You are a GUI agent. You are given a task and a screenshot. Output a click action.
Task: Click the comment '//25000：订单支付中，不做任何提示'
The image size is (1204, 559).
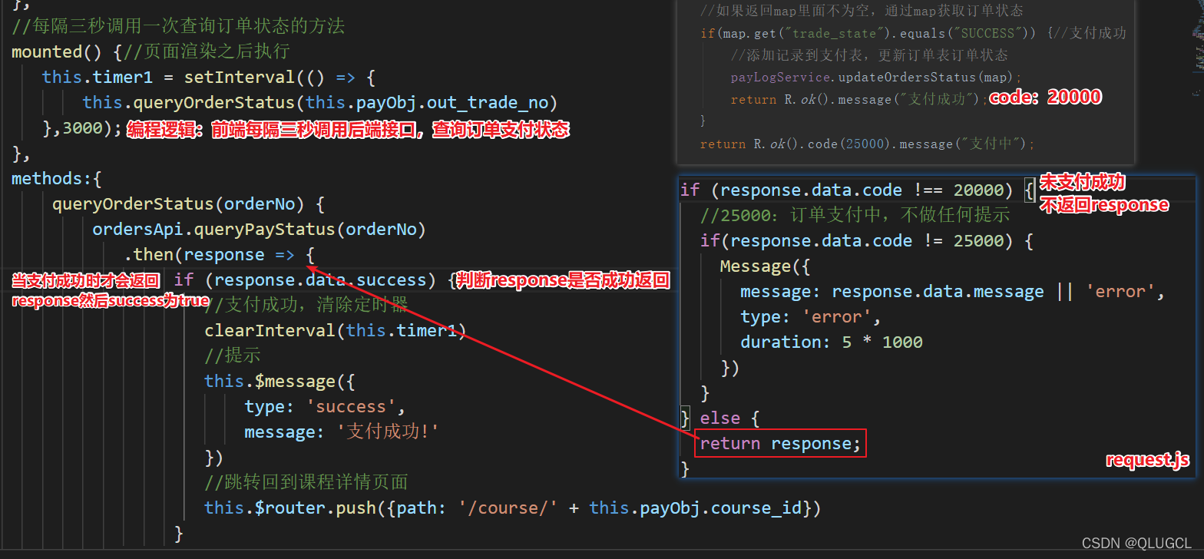click(855, 215)
